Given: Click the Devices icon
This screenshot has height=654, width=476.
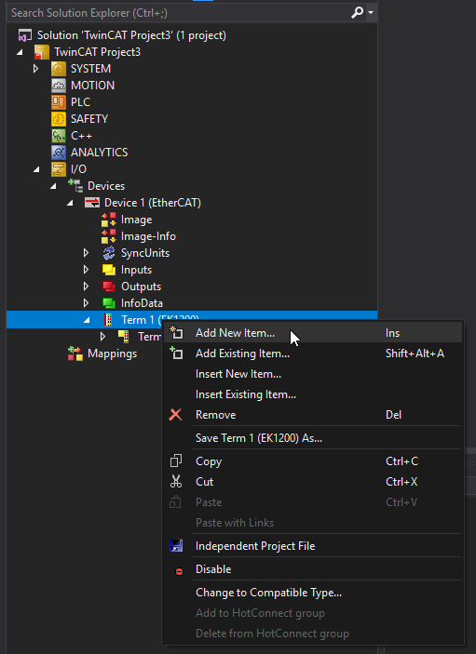Looking at the screenshot, I should [75, 186].
